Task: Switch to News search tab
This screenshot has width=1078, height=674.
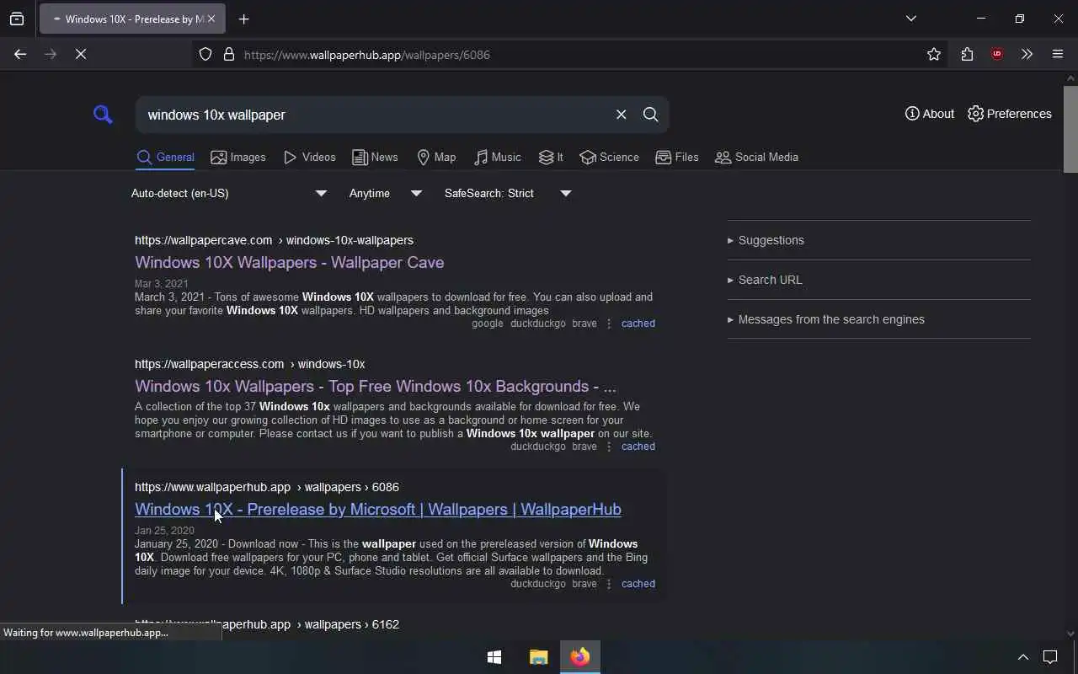Action: (375, 158)
